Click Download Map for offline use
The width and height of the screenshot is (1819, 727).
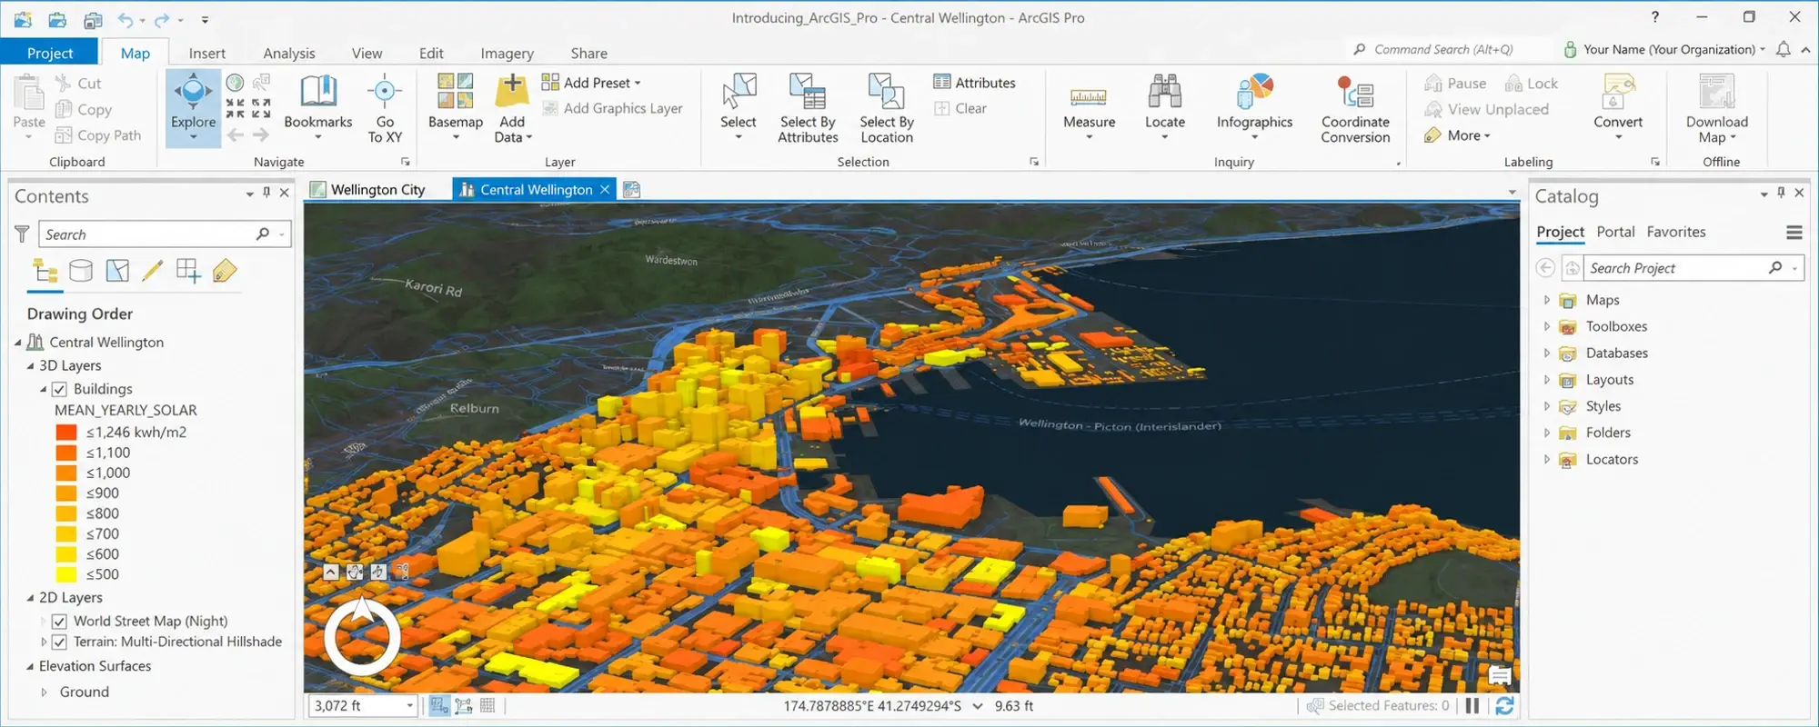pyautogui.click(x=1716, y=107)
